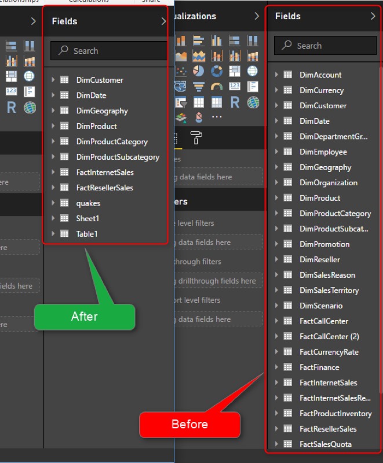Choose the ribbon chart in Before pane
Viewport: 383px width, 463px height.
coord(253,56)
